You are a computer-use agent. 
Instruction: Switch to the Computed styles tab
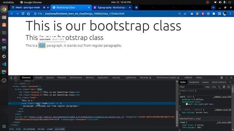point(194,82)
